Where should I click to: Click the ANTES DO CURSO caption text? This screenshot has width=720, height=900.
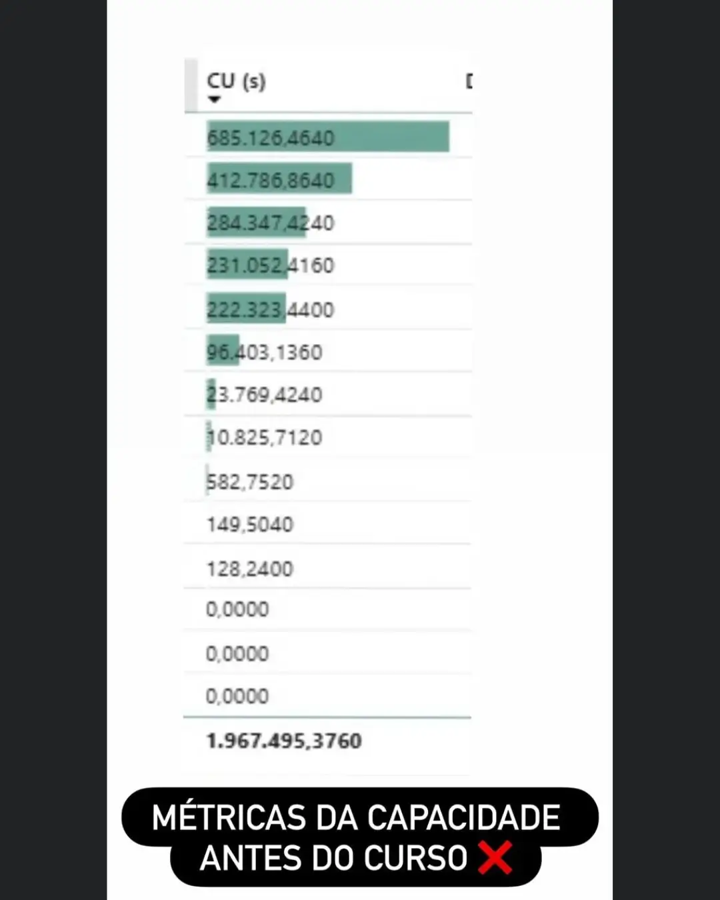tap(333, 858)
